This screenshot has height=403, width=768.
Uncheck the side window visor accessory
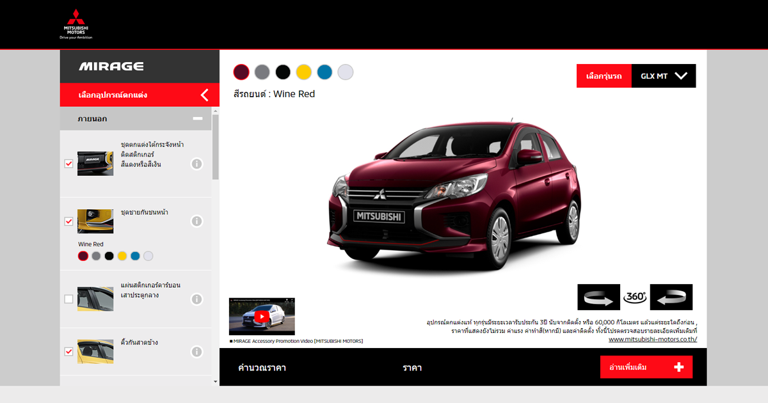click(69, 351)
